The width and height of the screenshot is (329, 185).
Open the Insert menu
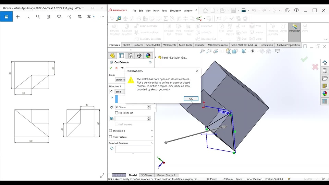click(156, 11)
